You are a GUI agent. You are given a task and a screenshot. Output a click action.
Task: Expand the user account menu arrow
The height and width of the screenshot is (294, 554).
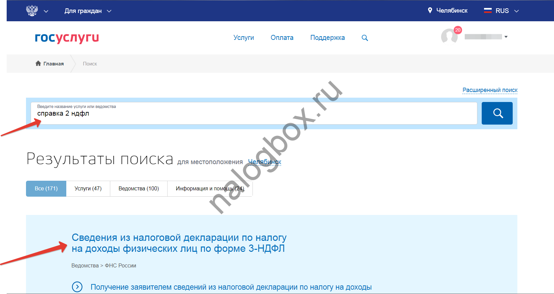click(x=506, y=37)
